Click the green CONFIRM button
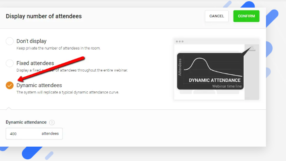The width and height of the screenshot is (286, 161). [x=246, y=16]
